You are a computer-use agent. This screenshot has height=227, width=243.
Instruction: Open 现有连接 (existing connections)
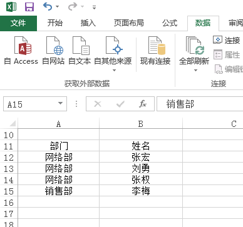155,51
